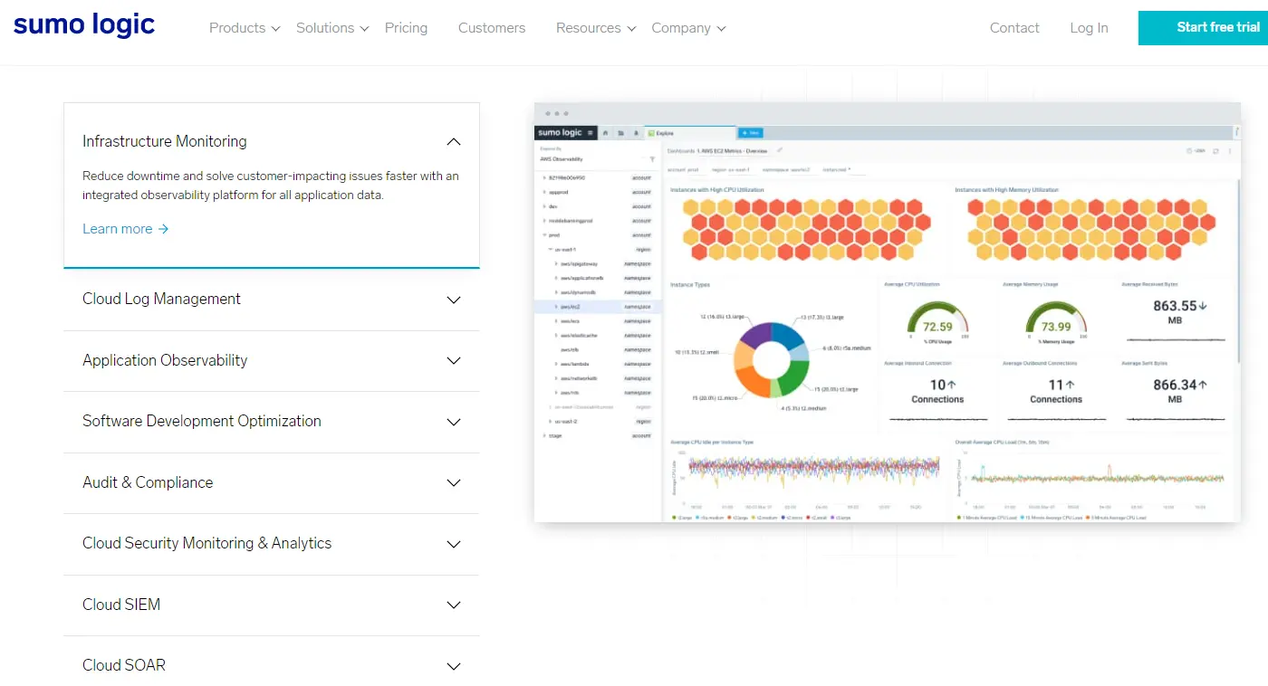Open the Contact page
The height and width of the screenshot is (686, 1268).
tap(1014, 28)
